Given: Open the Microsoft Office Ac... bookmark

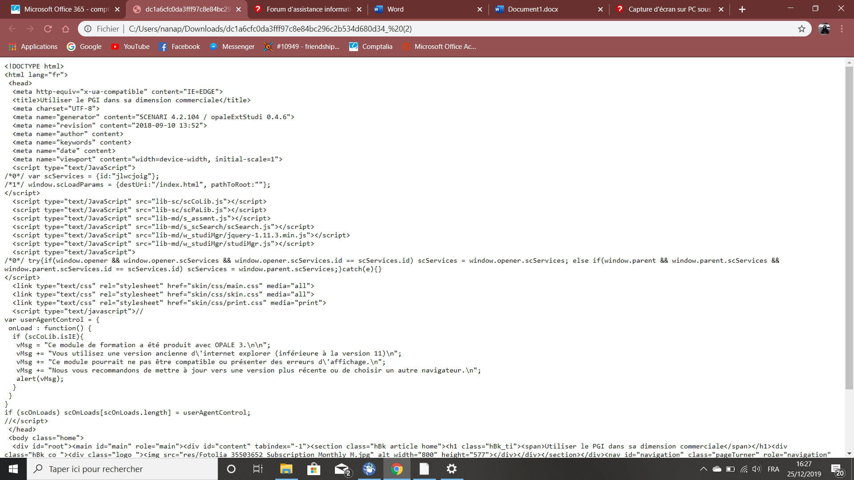Looking at the screenshot, I should (439, 47).
